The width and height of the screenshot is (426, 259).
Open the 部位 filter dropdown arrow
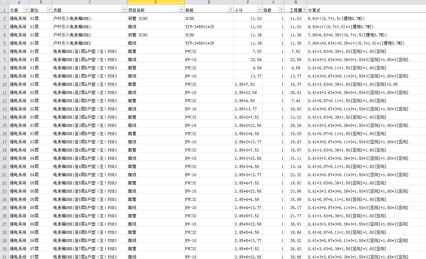(49, 10)
